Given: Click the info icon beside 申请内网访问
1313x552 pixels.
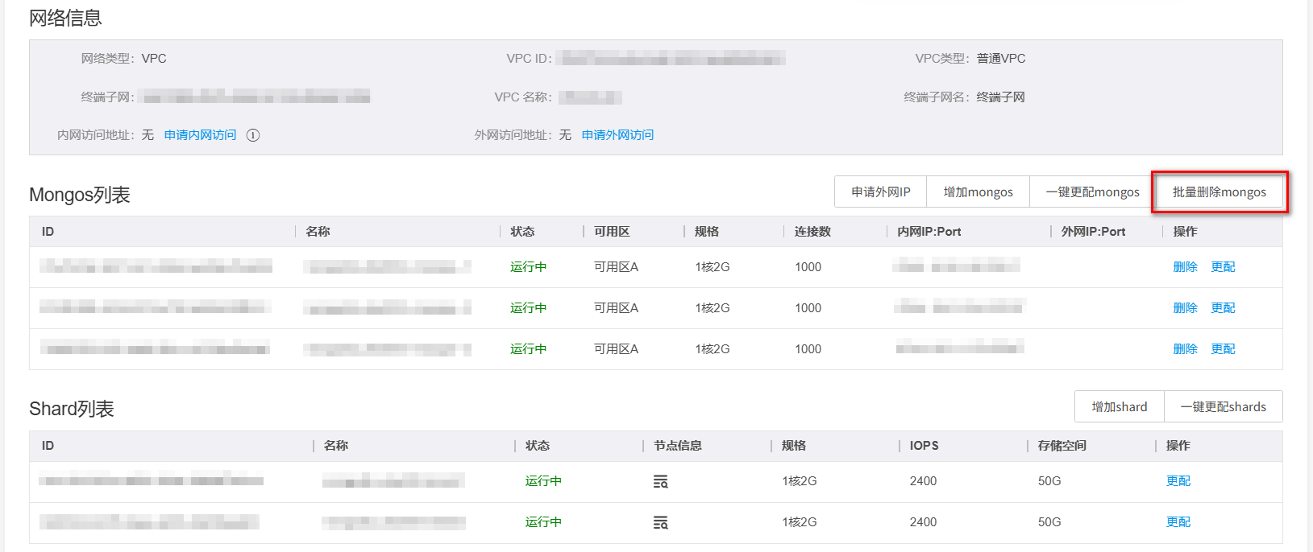Looking at the screenshot, I should (x=253, y=135).
